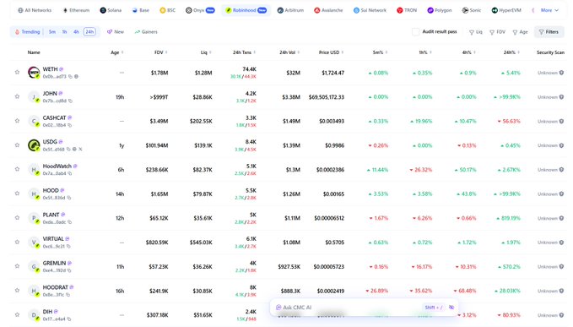The width and height of the screenshot is (573, 327).
Task: Open USDG security scan shield icon
Action: [x=562, y=145]
